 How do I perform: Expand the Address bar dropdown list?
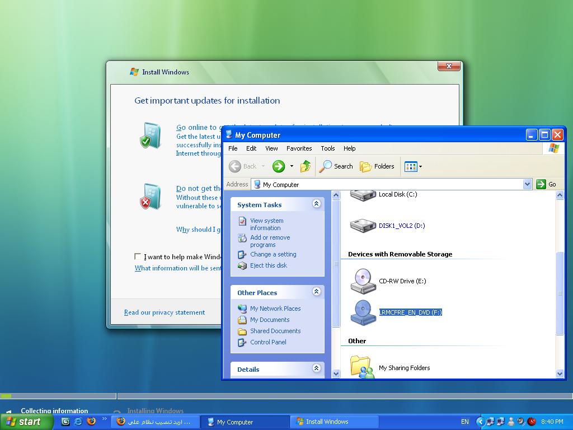527,184
